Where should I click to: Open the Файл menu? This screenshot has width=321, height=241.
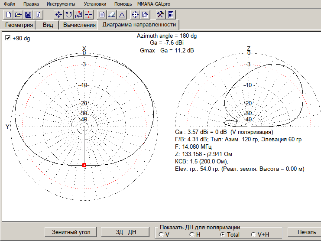(9, 4)
